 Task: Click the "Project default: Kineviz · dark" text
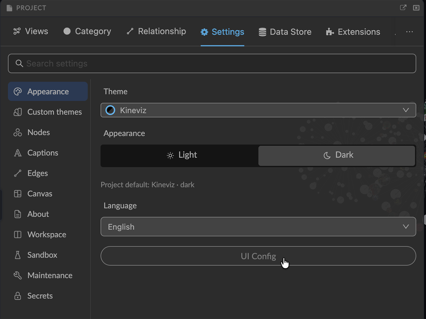(147, 185)
